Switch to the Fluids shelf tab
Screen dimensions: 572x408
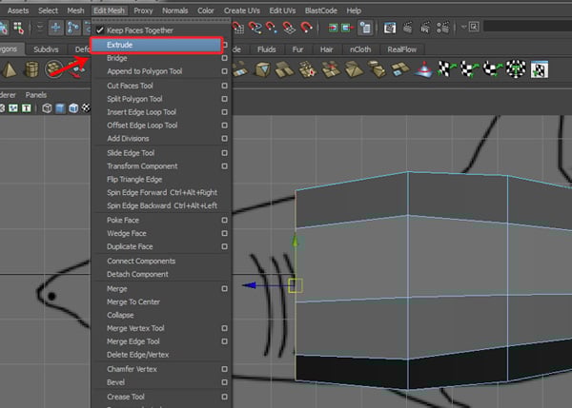[267, 49]
